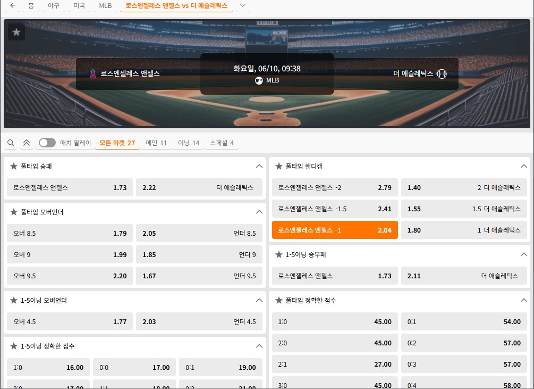The width and height of the screenshot is (534, 389).
Task: Click the Athletics baseball logo in banner
Action: [x=442, y=73]
